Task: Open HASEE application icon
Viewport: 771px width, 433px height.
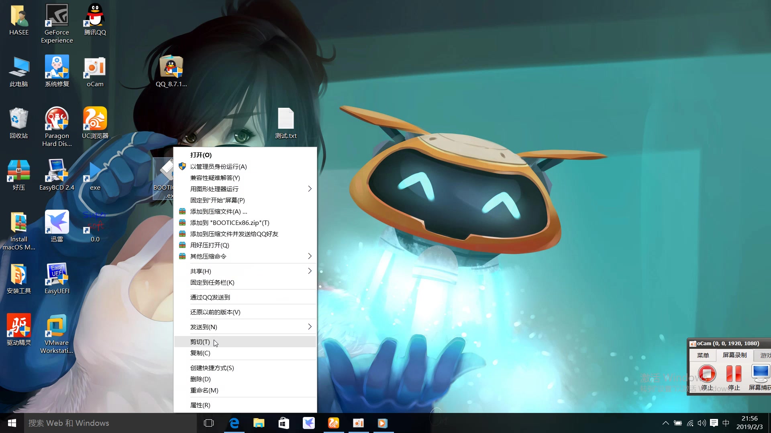Action: [x=18, y=20]
